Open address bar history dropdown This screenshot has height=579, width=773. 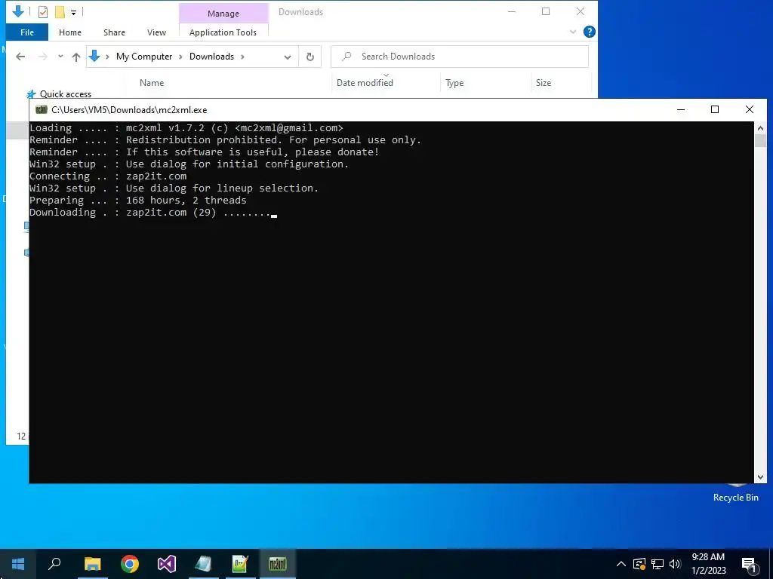(288, 57)
